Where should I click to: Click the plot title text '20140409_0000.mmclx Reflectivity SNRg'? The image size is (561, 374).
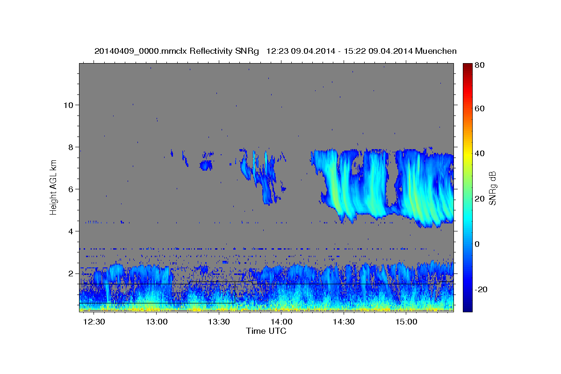tap(177, 51)
